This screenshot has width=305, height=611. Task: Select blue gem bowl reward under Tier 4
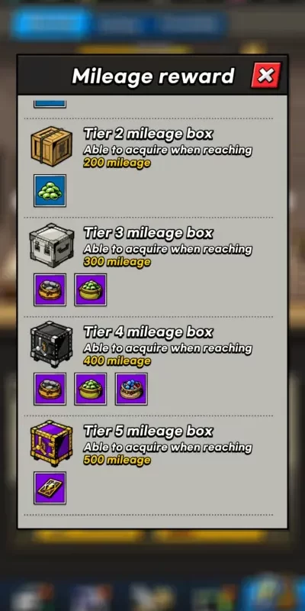131,389
